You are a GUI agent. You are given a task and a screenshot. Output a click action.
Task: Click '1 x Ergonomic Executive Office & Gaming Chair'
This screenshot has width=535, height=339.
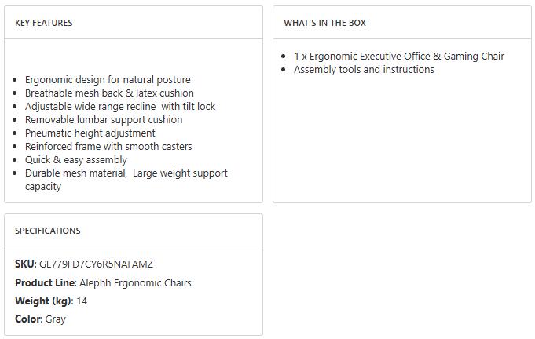coord(399,56)
